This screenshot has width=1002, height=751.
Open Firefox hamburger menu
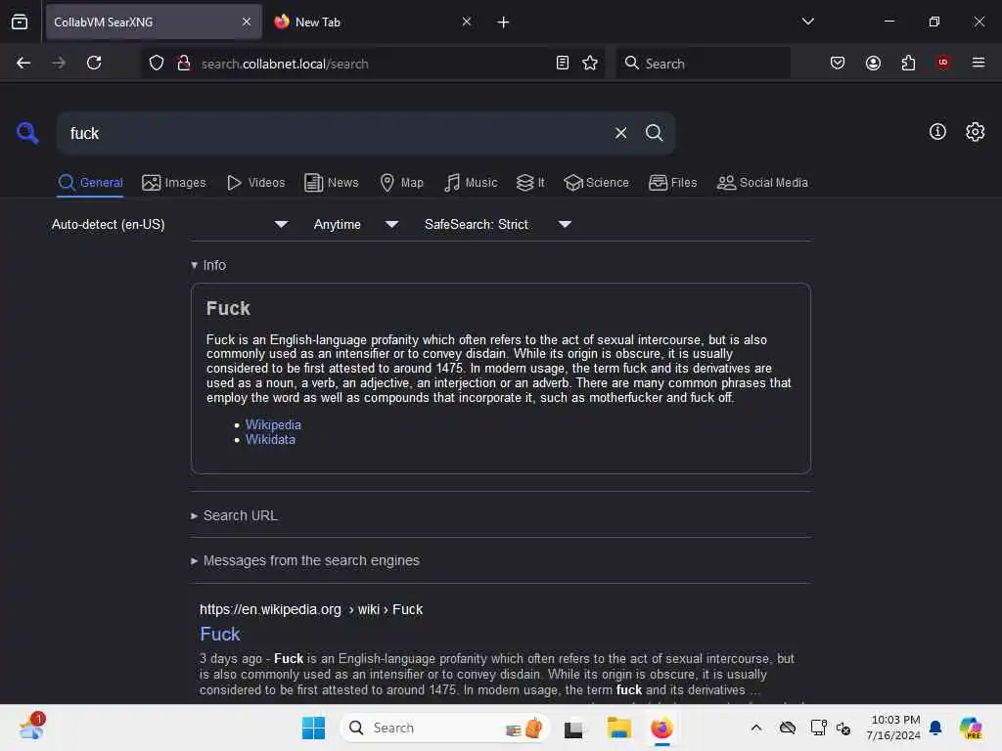[x=978, y=63]
